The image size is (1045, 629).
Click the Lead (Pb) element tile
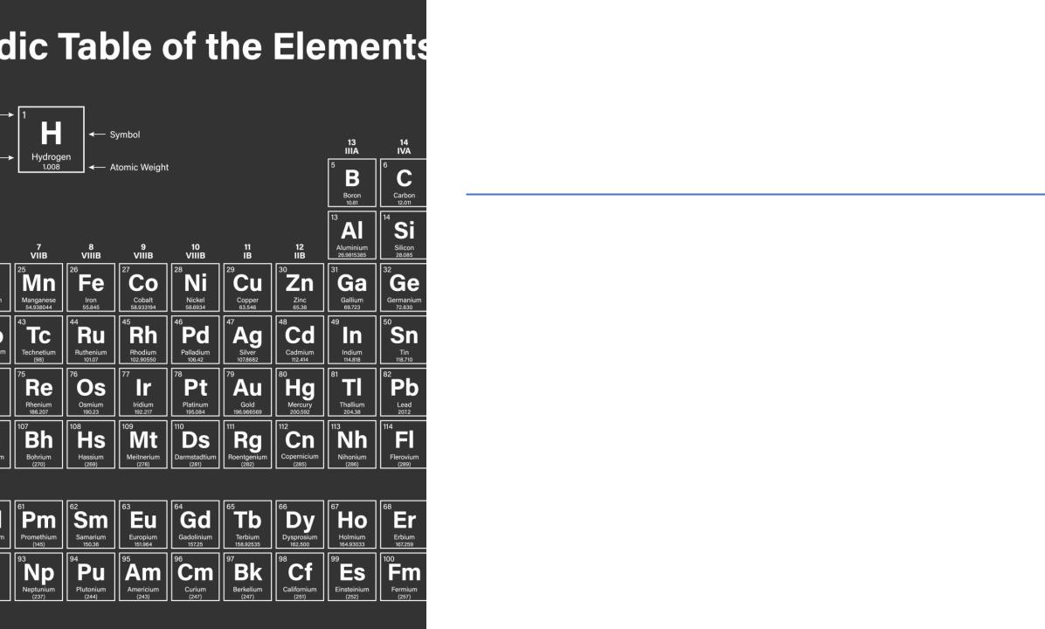click(403, 391)
